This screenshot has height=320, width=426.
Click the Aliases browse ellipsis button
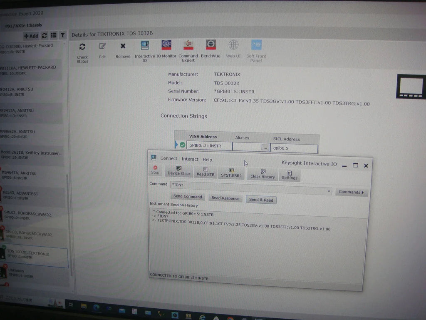tap(265, 148)
